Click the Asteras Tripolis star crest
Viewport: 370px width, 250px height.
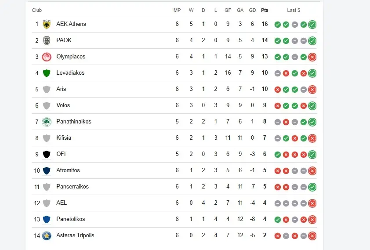click(x=47, y=236)
